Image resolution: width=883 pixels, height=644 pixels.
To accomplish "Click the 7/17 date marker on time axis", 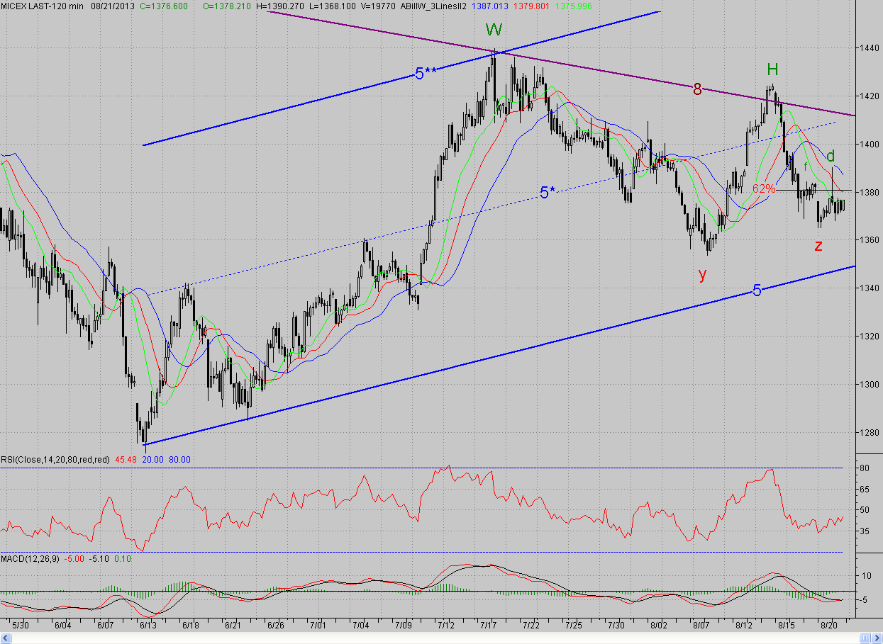I will (488, 626).
